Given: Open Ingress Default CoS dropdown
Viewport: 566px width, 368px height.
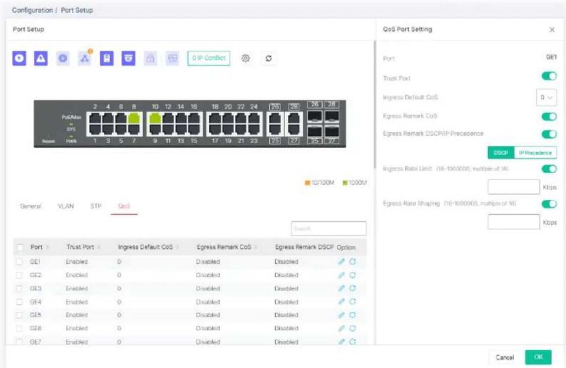Looking at the screenshot, I should (546, 97).
